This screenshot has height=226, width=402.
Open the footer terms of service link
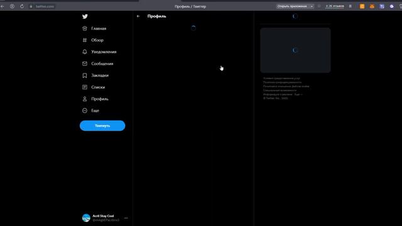[281, 78]
